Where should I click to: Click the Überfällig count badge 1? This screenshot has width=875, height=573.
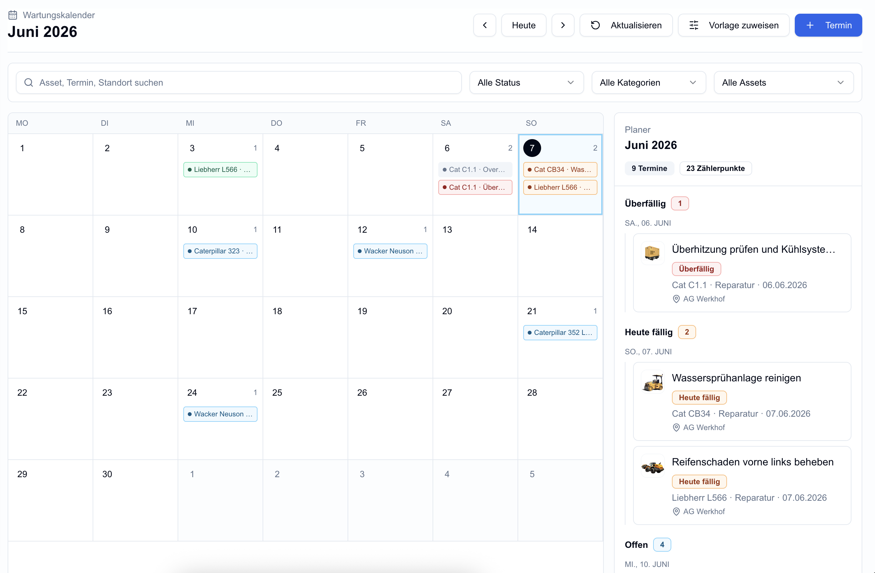pyautogui.click(x=680, y=203)
